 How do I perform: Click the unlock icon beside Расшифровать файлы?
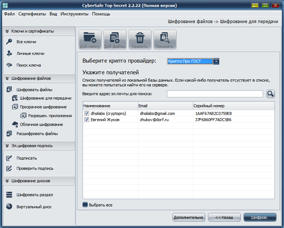click(x=9, y=134)
